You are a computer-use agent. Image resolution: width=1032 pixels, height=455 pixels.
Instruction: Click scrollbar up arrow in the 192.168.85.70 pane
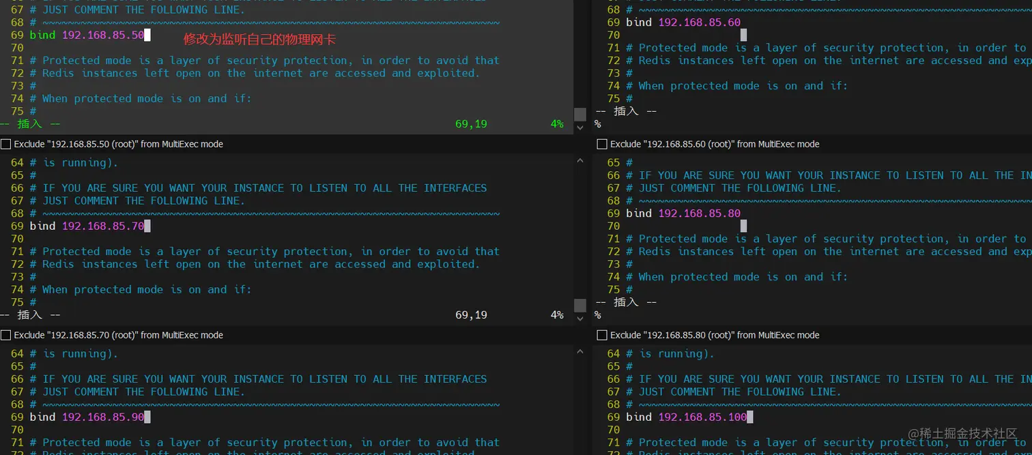pyautogui.click(x=580, y=161)
